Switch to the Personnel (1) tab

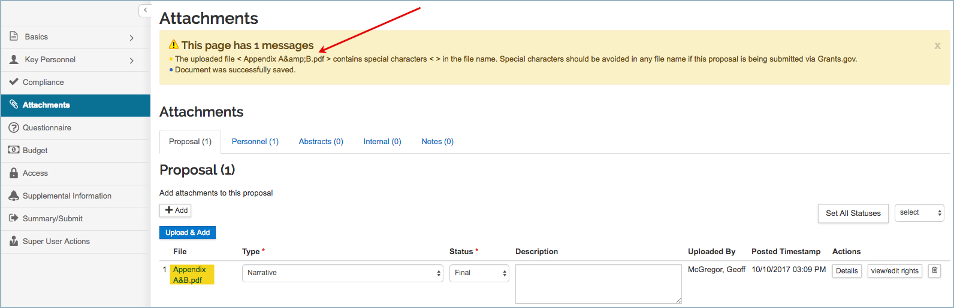tap(255, 142)
